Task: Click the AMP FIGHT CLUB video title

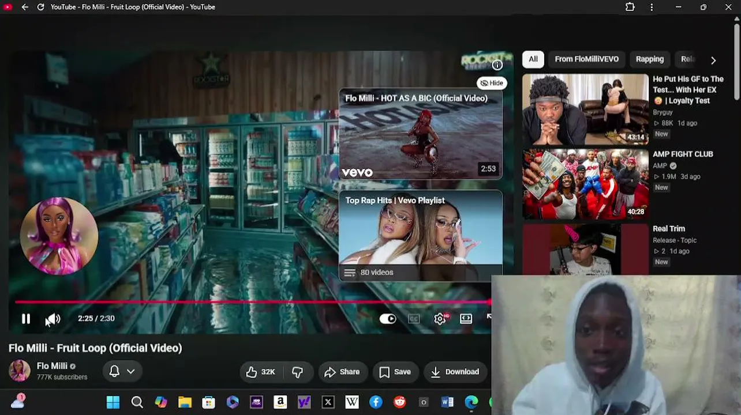Action: (x=683, y=154)
